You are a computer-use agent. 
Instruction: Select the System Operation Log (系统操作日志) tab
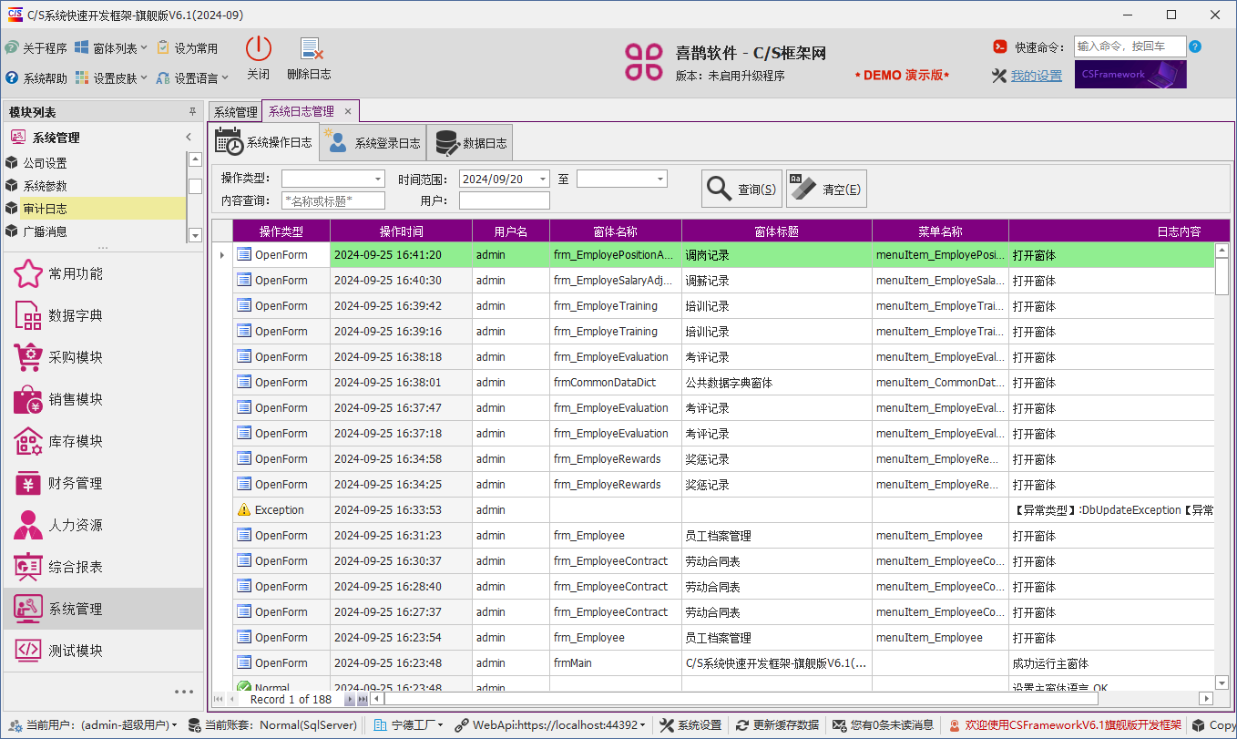point(266,142)
